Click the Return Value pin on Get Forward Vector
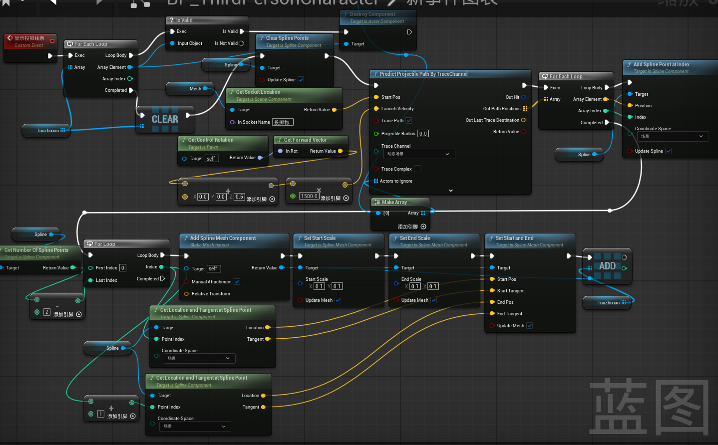The width and height of the screenshot is (718, 445). [x=341, y=151]
